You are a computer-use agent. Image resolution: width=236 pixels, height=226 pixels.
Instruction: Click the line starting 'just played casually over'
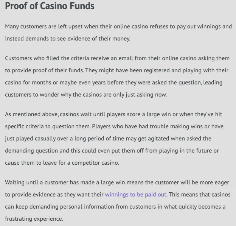(108, 139)
